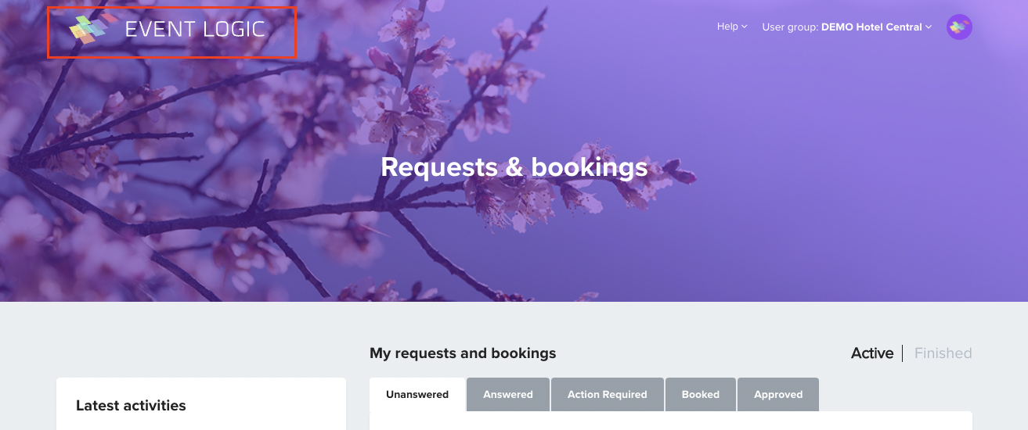Click the EVENT LOGIC wordmark text
This screenshot has width=1028, height=430.
tap(195, 30)
